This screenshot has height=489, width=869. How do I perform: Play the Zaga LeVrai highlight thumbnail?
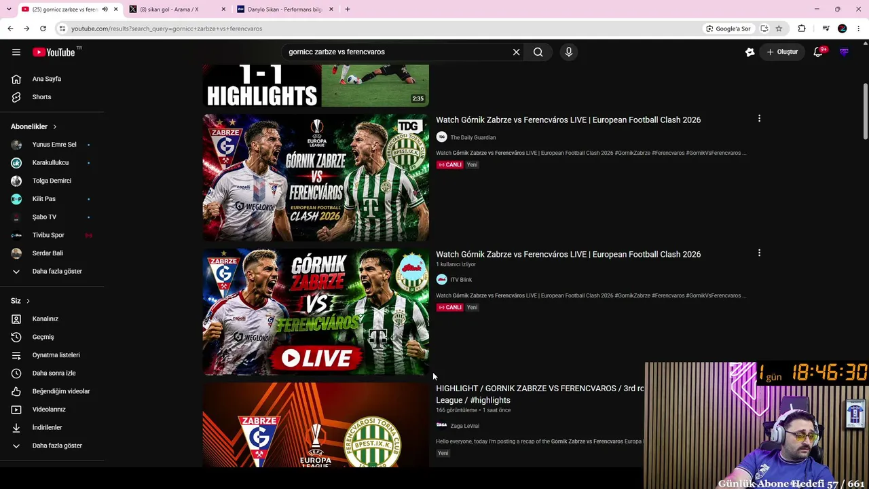[316, 424]
